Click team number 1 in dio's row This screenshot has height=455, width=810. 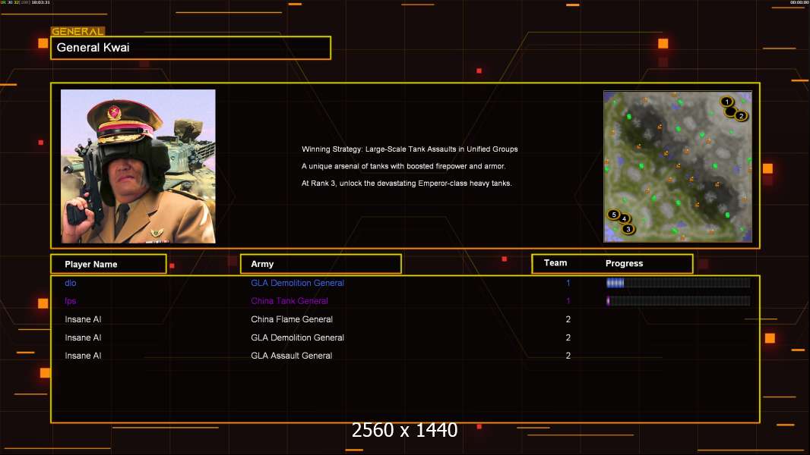568,283
